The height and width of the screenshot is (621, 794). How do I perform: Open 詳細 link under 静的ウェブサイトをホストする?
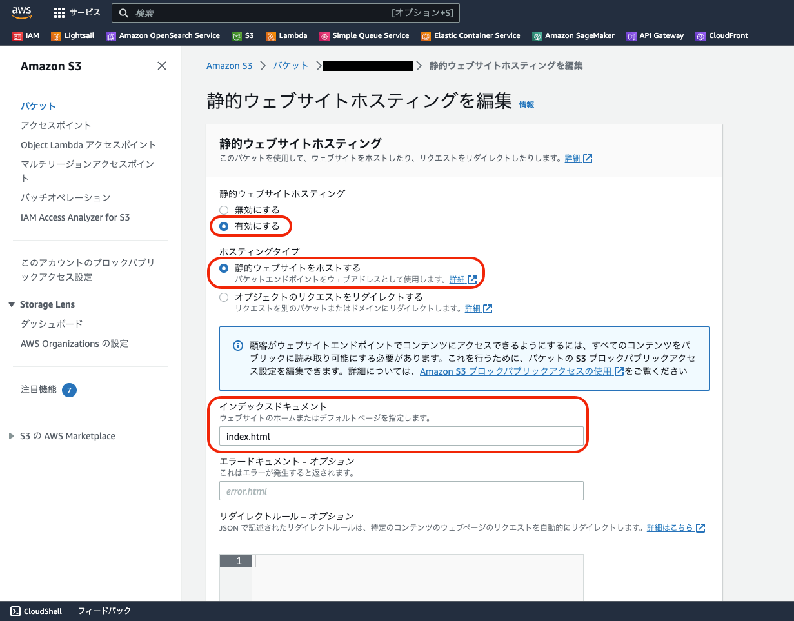pyautogui.click(x=457, y=280)
